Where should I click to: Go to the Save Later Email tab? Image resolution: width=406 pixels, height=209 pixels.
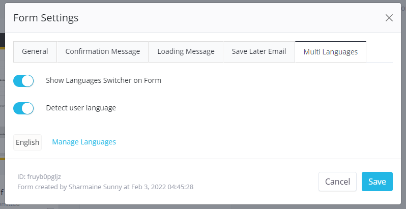pyautogui.click(x=259, y=51)
